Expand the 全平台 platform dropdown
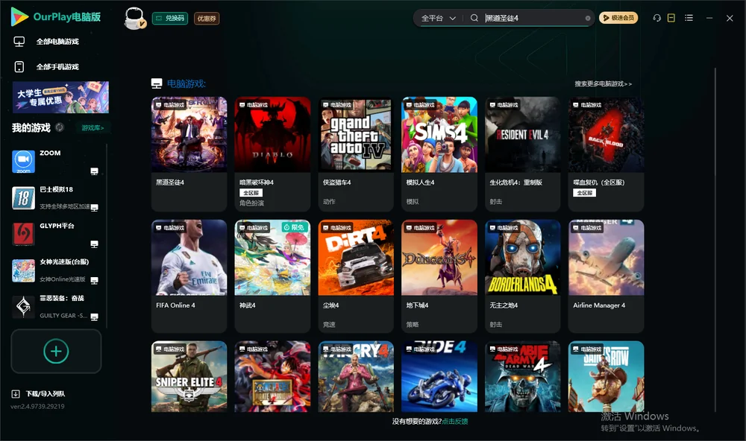 click(x=438, y=18)
